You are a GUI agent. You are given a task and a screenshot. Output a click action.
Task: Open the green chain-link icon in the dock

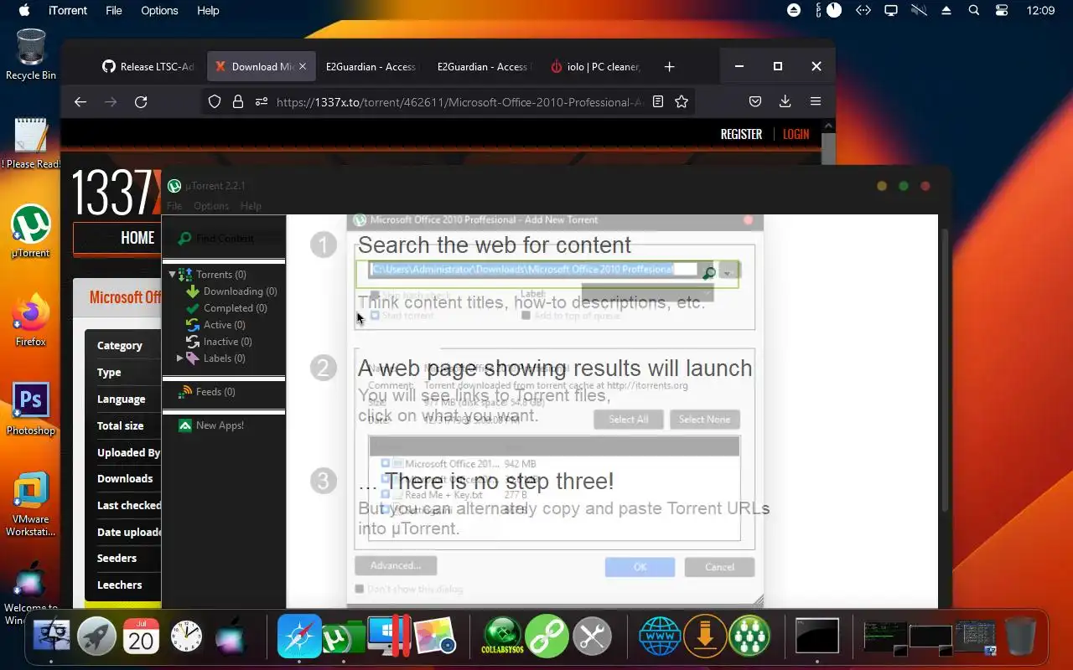(547, 637)
